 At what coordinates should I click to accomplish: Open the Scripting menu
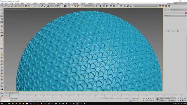click(83, 3)
